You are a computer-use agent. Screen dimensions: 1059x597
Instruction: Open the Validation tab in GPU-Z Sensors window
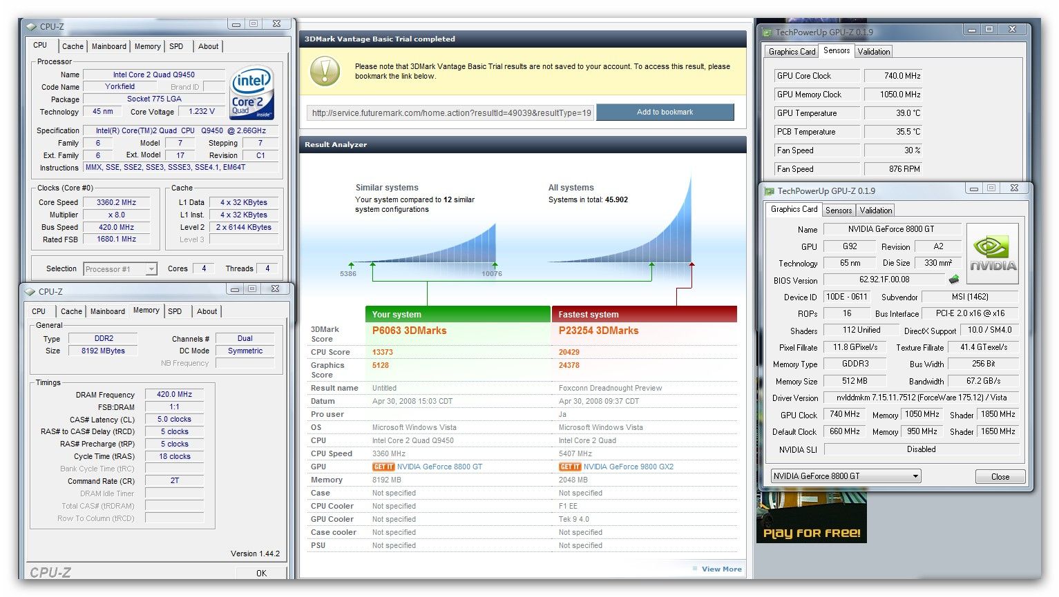point(874,52)
